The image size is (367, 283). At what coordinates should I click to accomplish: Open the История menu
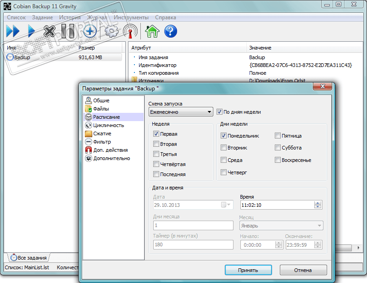(70, 17)
